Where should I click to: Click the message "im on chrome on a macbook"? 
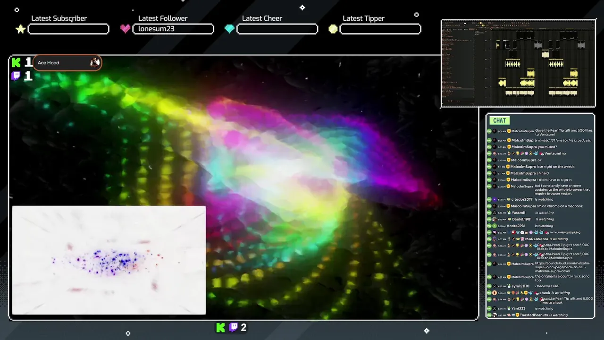point(560,206)
